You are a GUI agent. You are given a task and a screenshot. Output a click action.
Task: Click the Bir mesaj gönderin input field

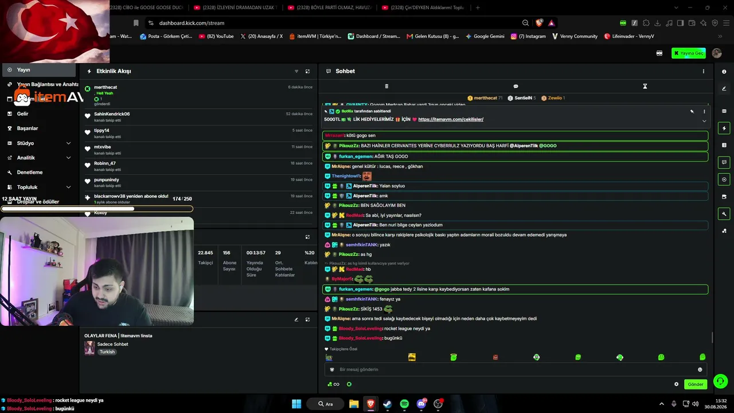point(516,369)
